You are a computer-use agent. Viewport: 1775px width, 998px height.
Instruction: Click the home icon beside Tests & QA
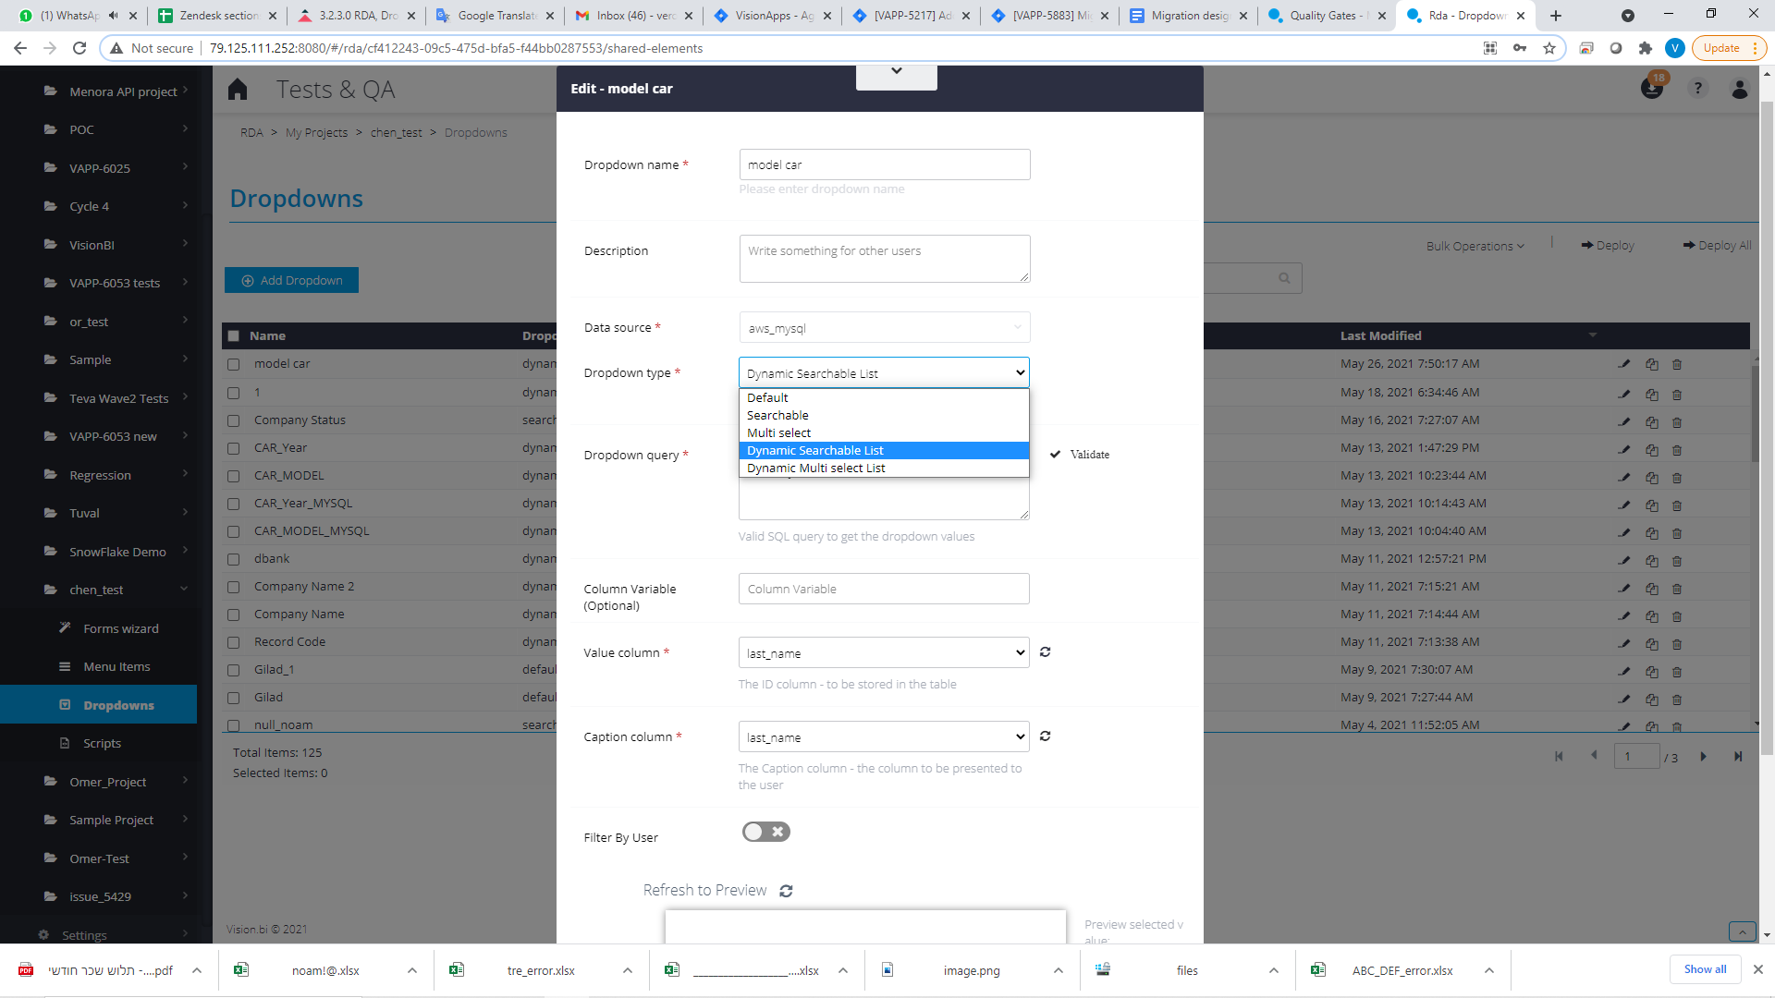click(238, 89)
